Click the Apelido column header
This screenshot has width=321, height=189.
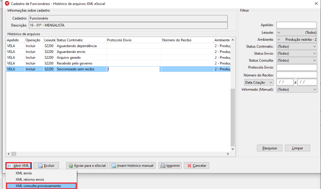(15, 40)
